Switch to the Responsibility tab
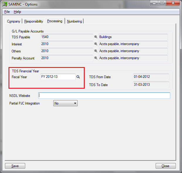 point(33,21)
